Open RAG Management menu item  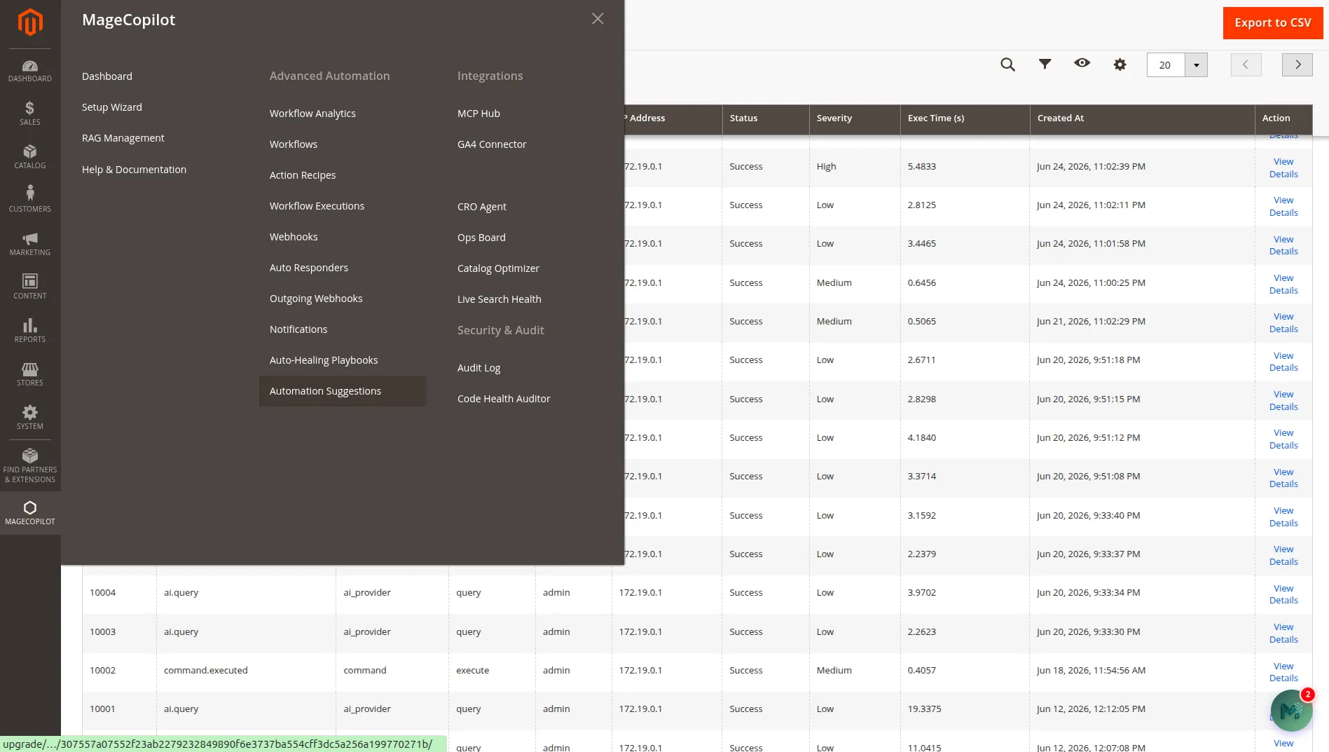tap(123, 138)
